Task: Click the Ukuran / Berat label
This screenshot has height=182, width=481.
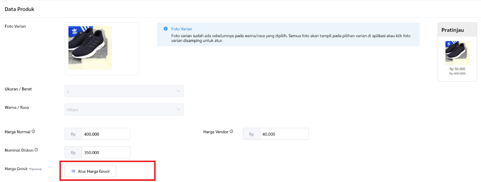Action: pyautogui.click(x=18, y=89)
